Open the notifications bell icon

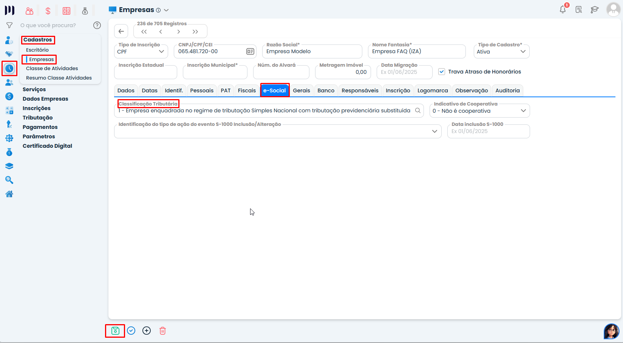563,9
